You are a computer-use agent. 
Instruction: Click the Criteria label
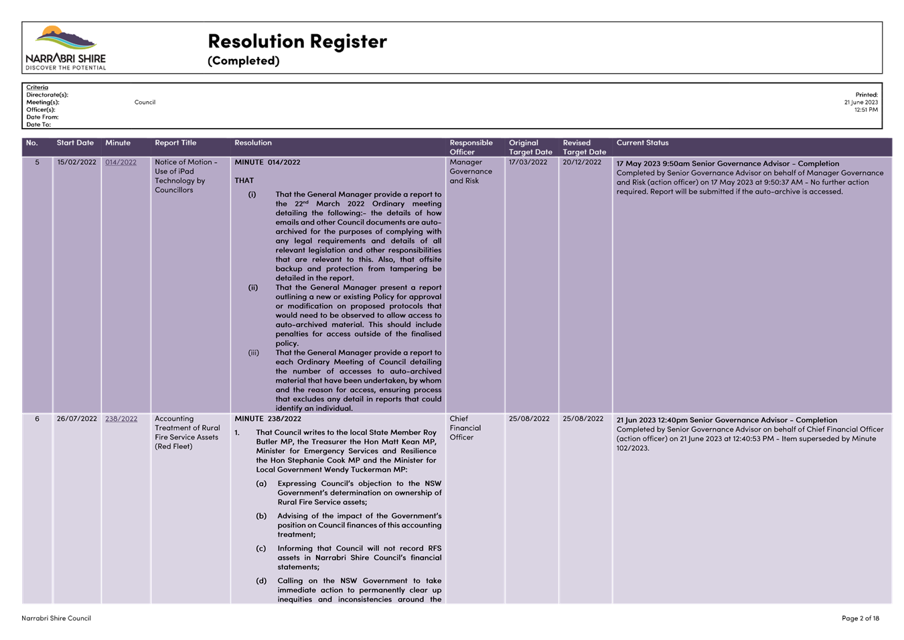[37, 87]
